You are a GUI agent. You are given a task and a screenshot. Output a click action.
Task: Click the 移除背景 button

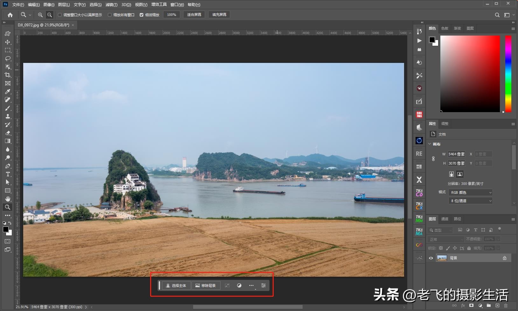206,285
